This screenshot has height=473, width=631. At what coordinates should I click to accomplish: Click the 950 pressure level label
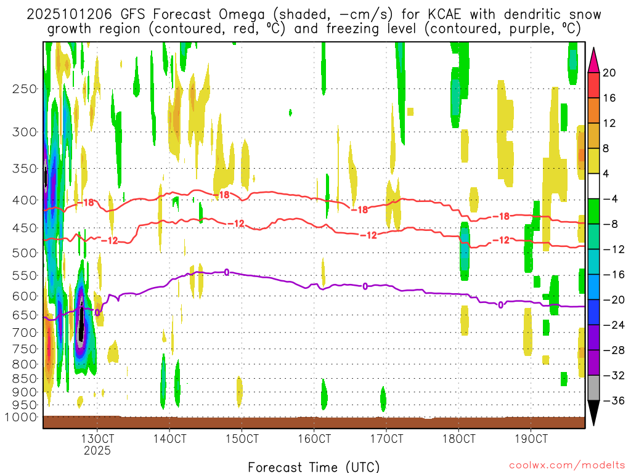[x=25, y=405]
